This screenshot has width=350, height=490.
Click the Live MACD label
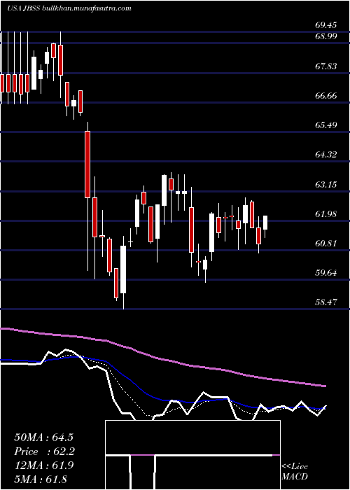click(x=295, y=472)
